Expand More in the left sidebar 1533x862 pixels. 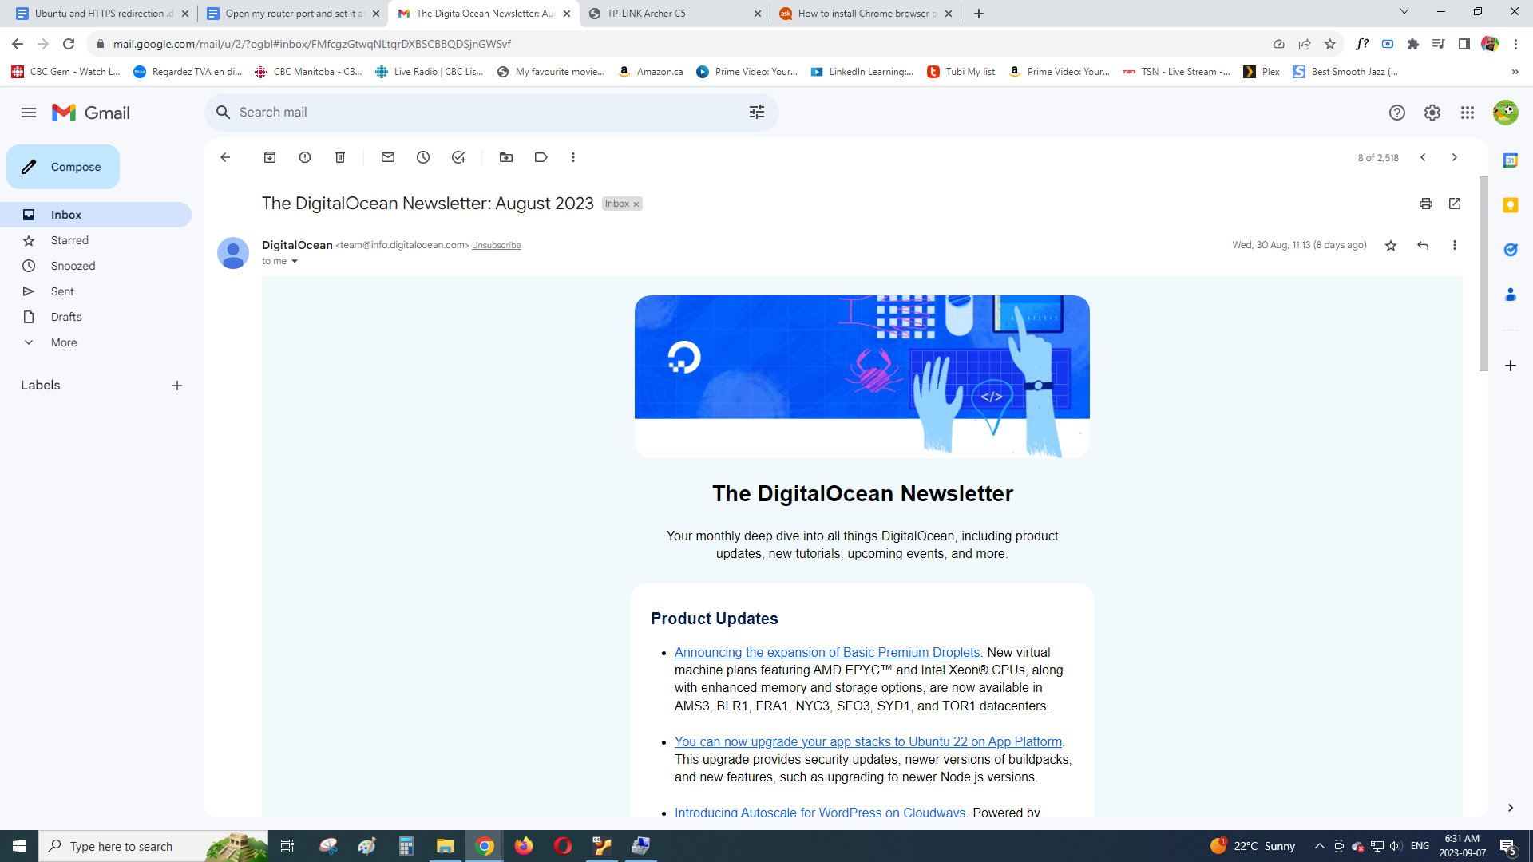click(x=64, y=342)
